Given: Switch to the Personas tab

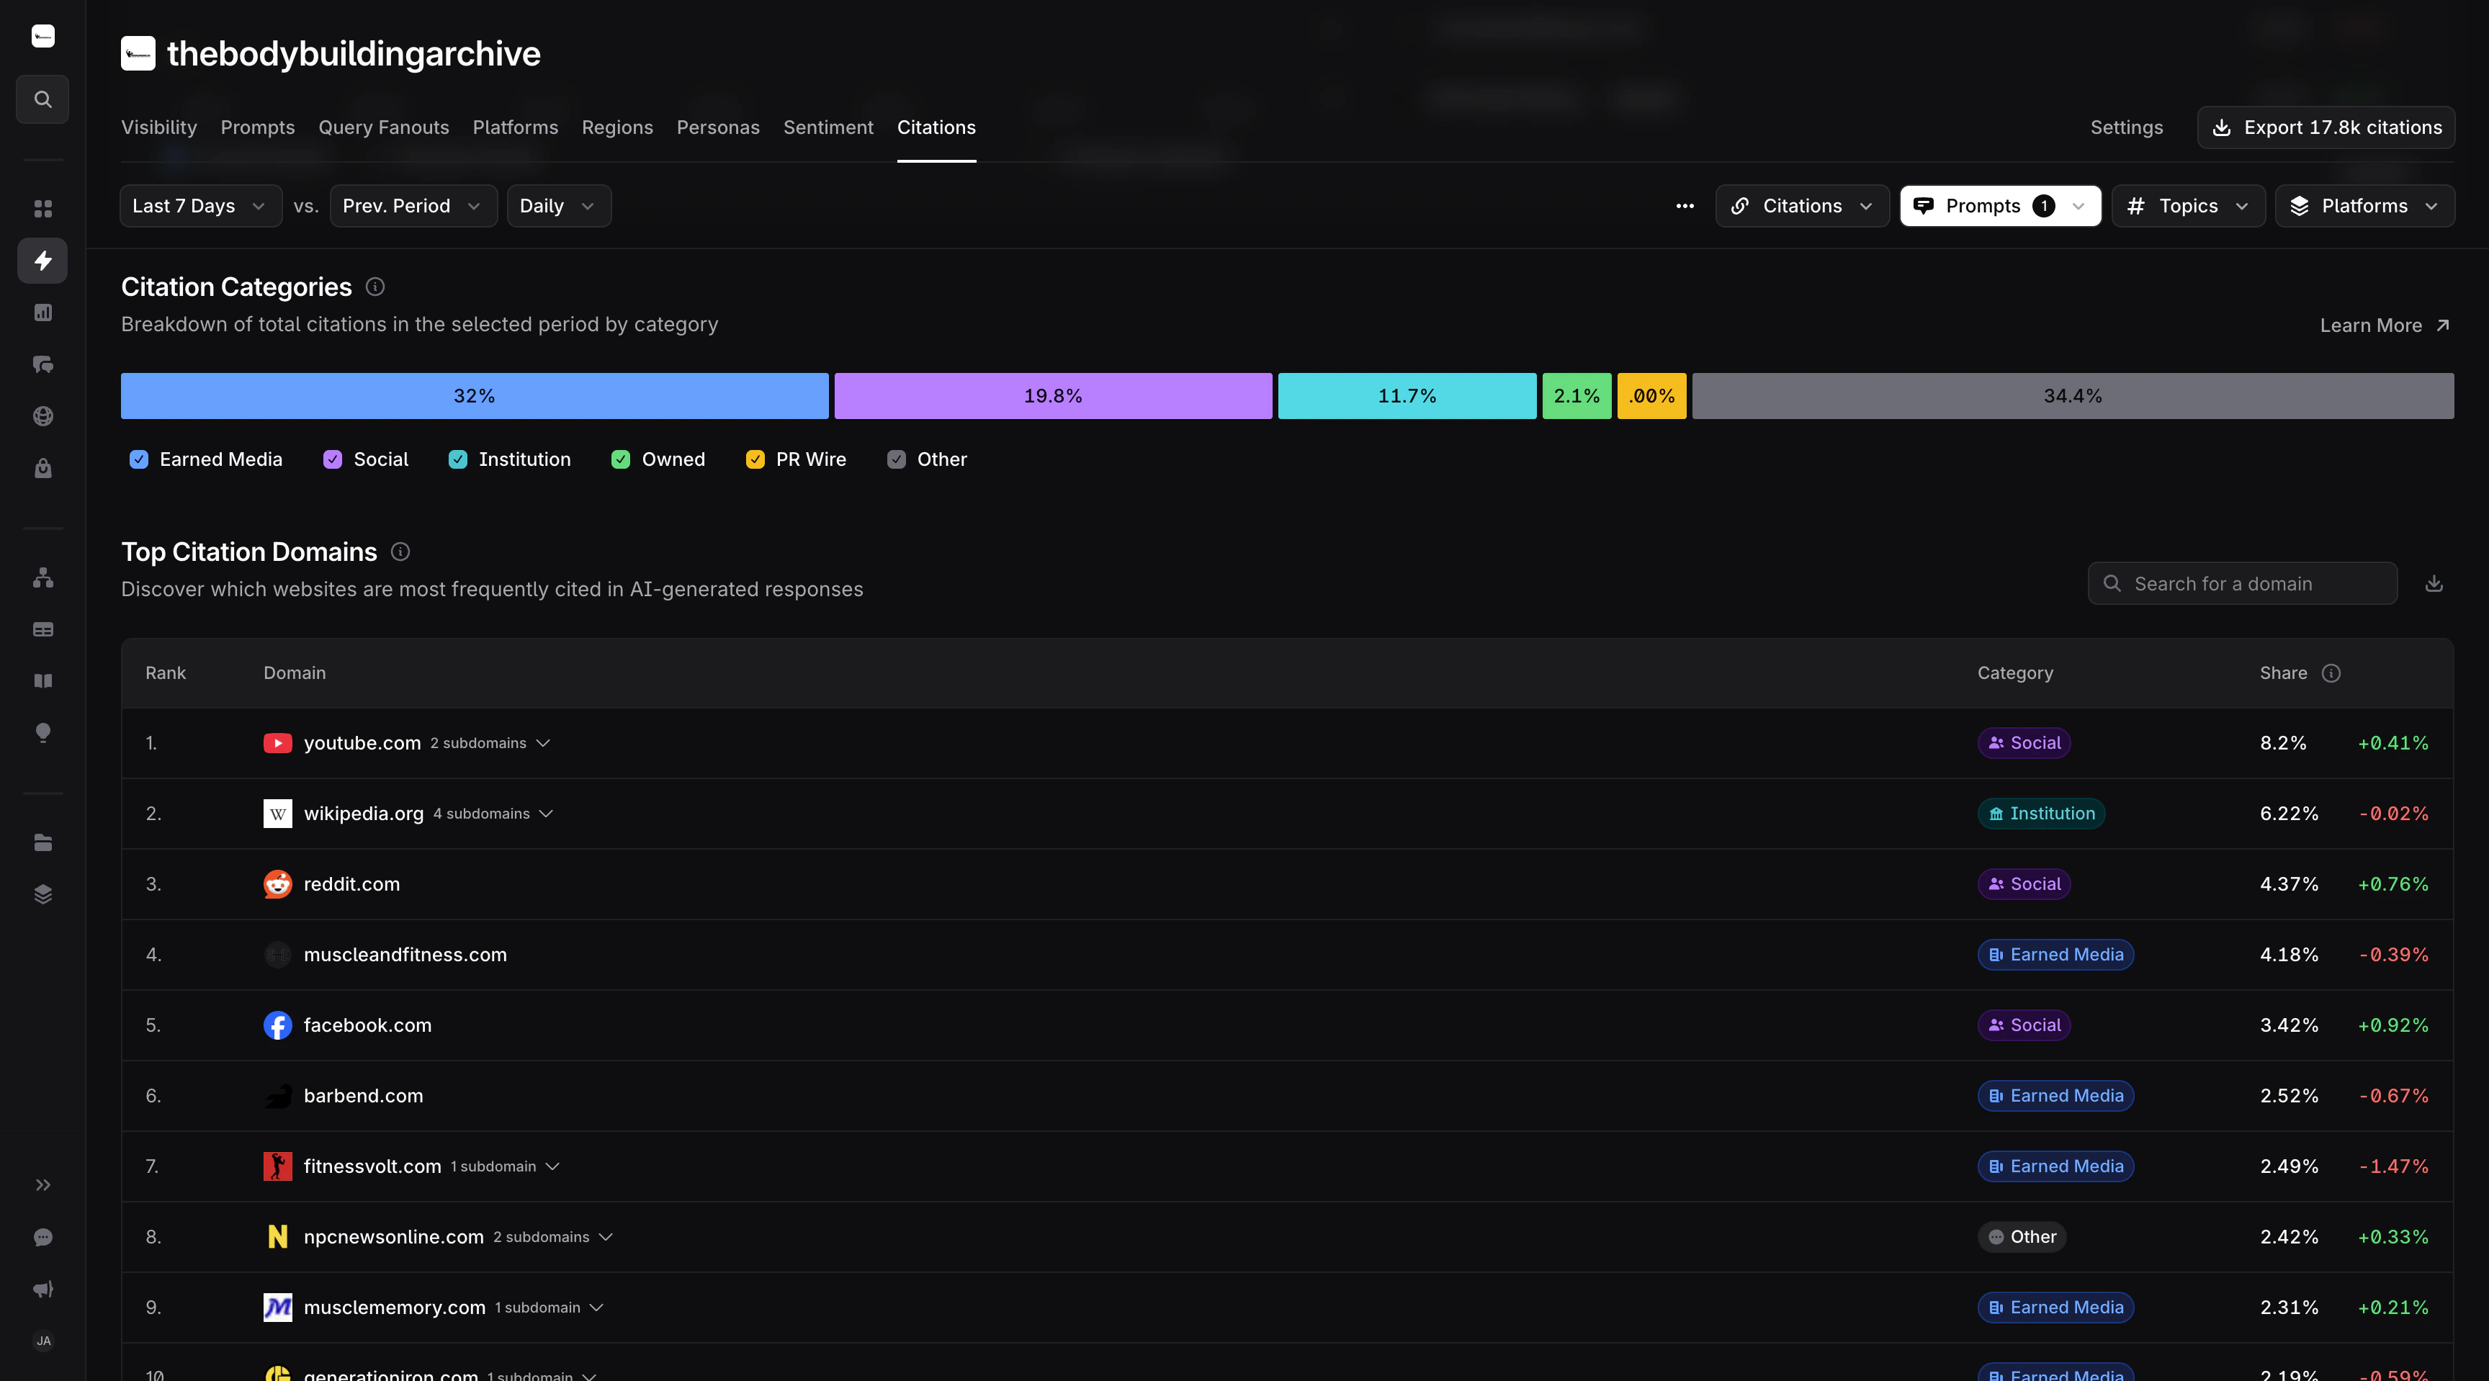Looking at the screenshot, I should coord(718,127).
